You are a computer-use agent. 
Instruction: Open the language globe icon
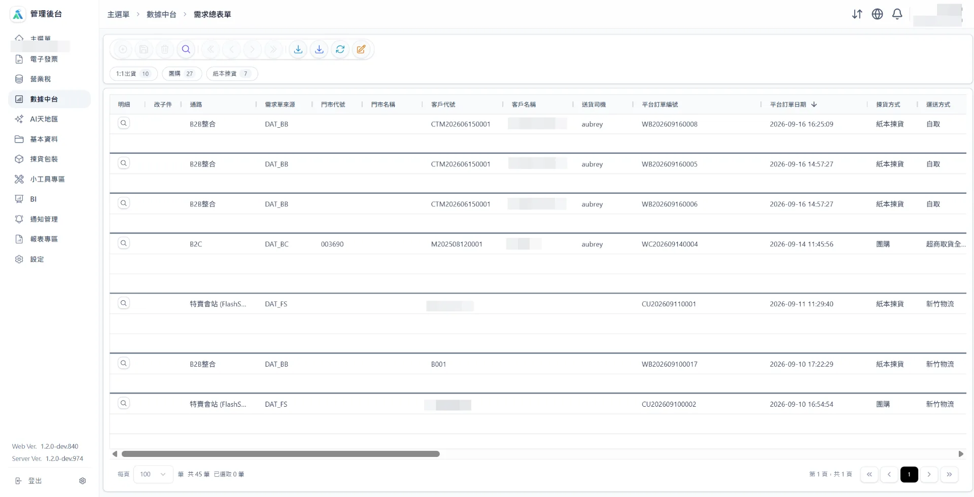tap(877, 14)
